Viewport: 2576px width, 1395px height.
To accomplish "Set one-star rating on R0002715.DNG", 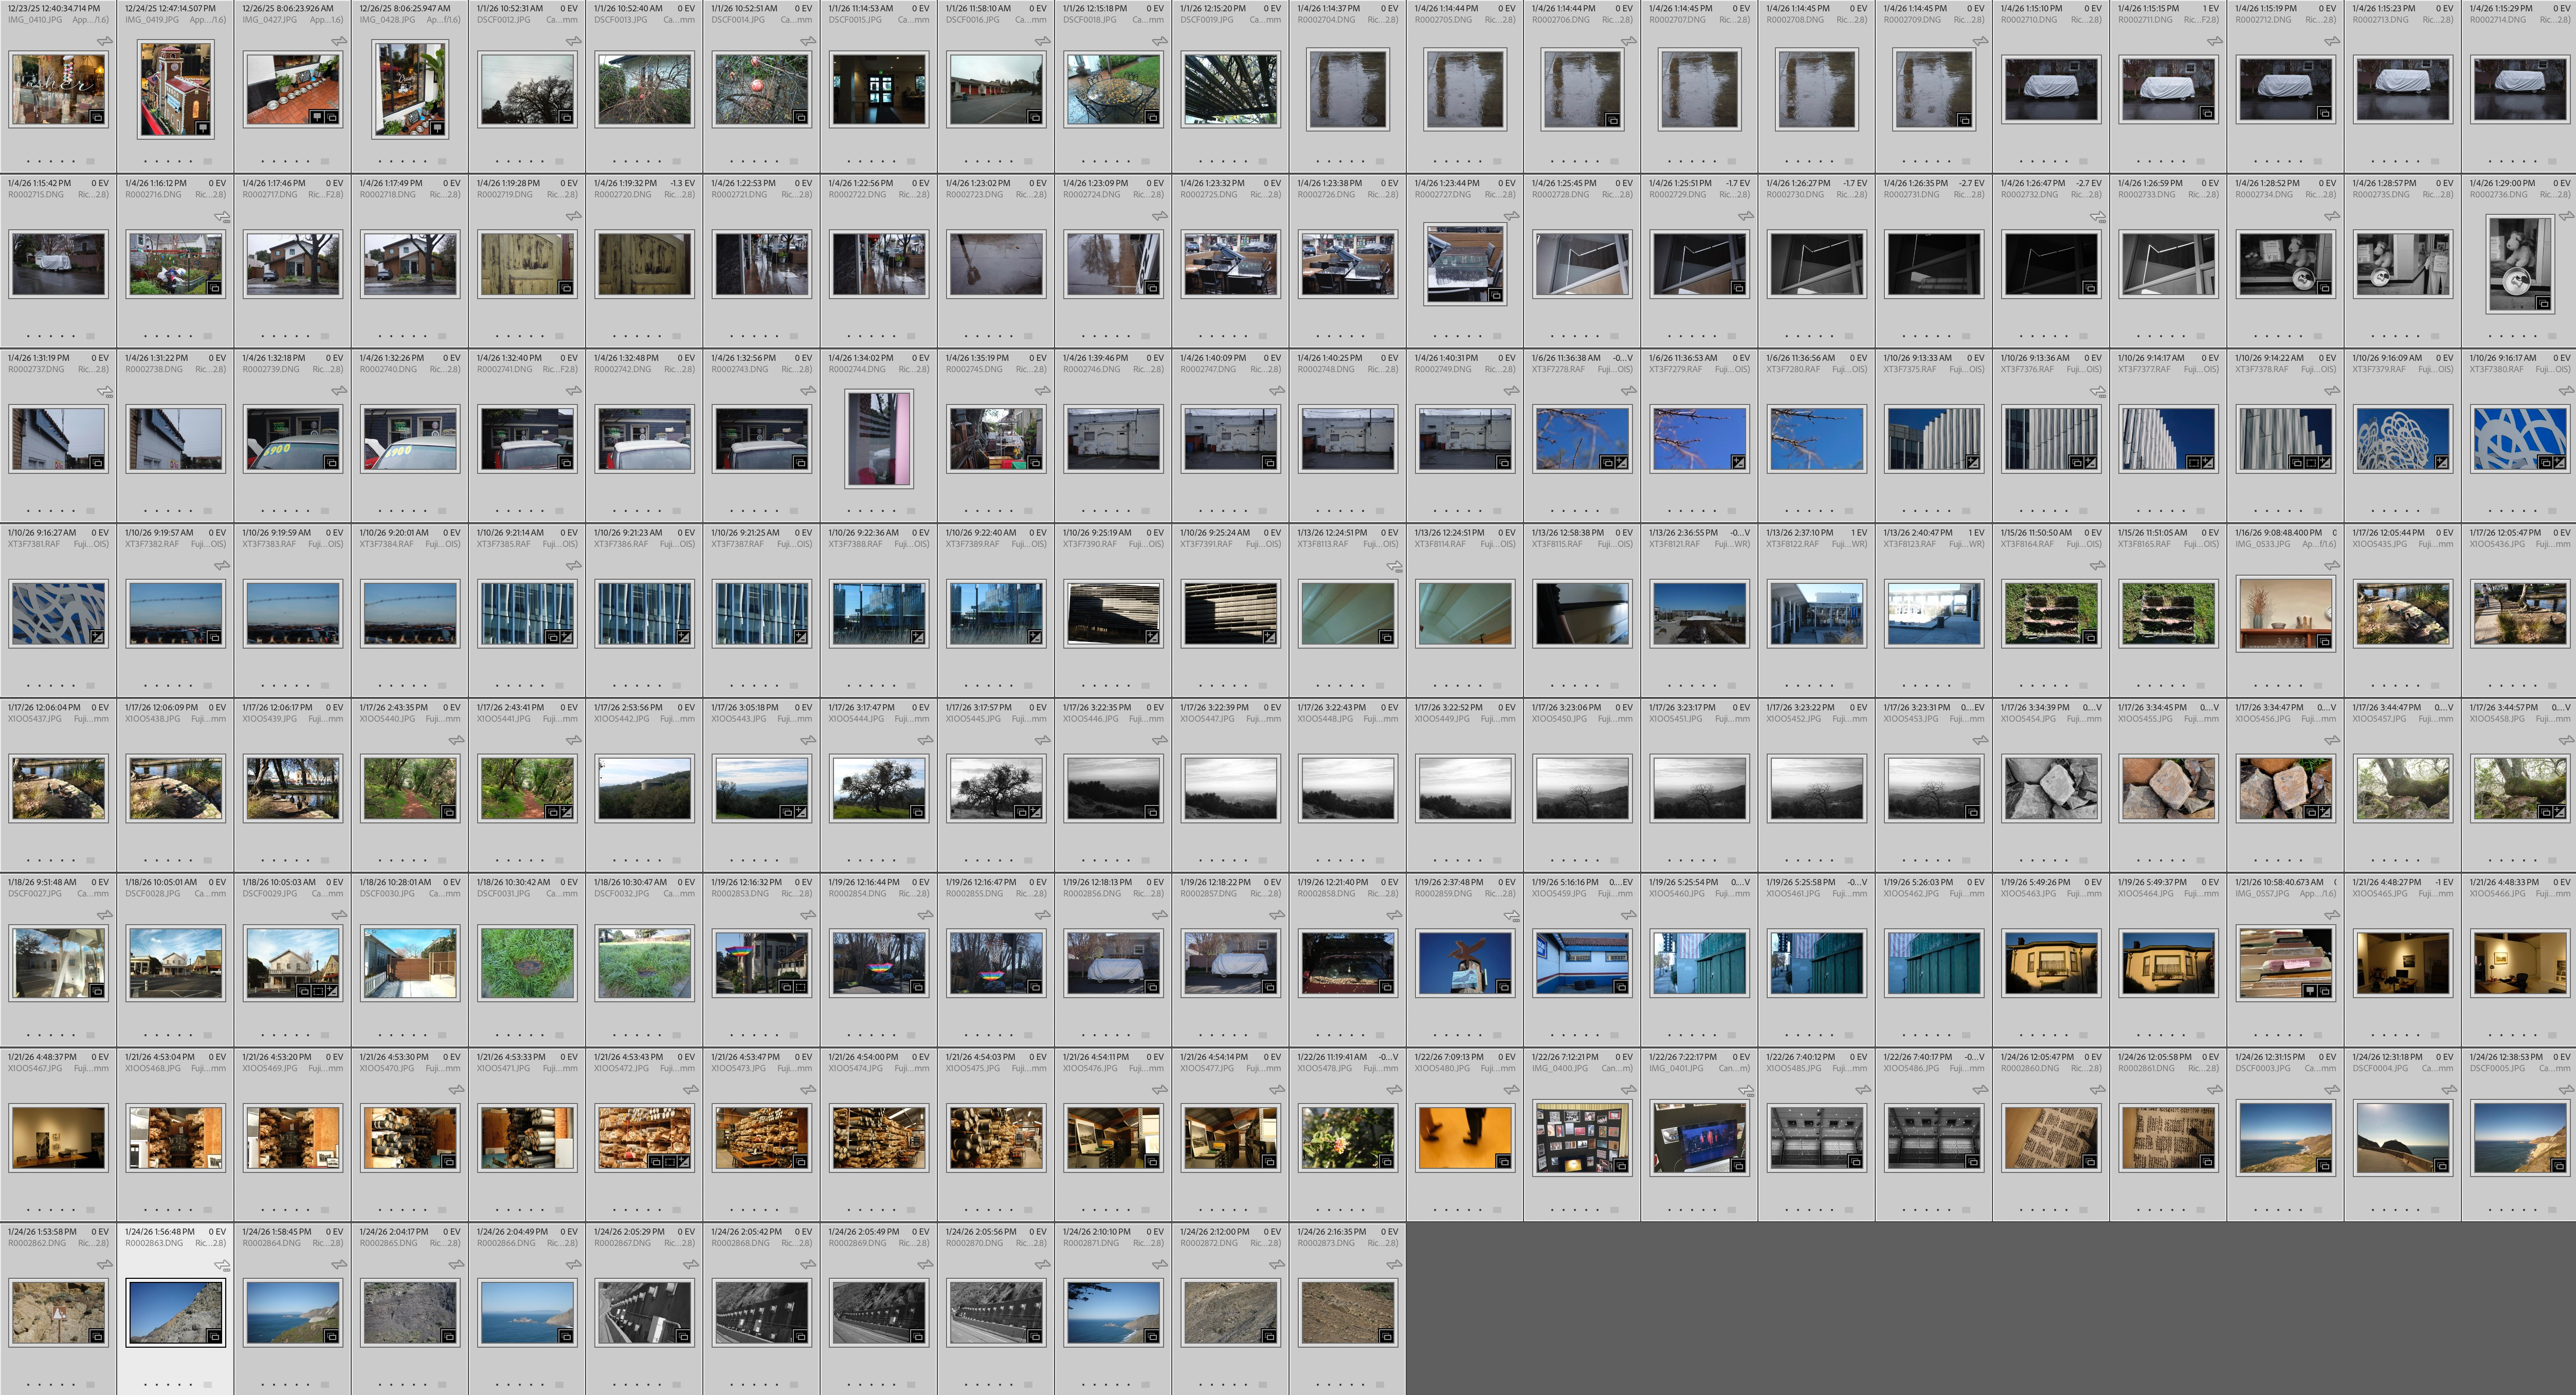I will (x=27, y=336).
